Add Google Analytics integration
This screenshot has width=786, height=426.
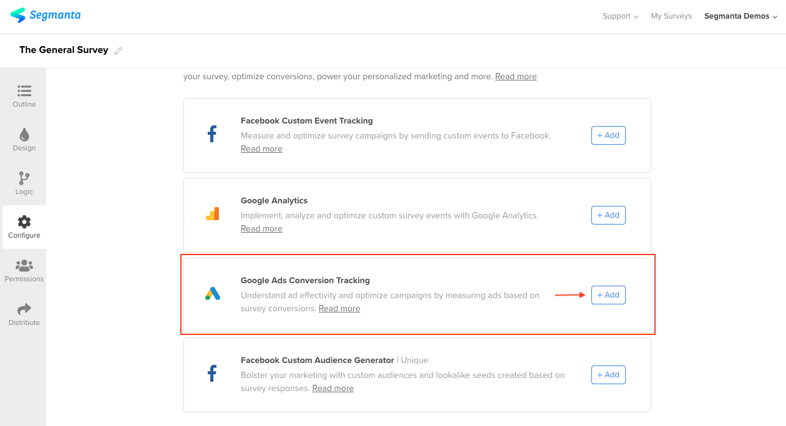pyautogui.click(x=608, y=215)
